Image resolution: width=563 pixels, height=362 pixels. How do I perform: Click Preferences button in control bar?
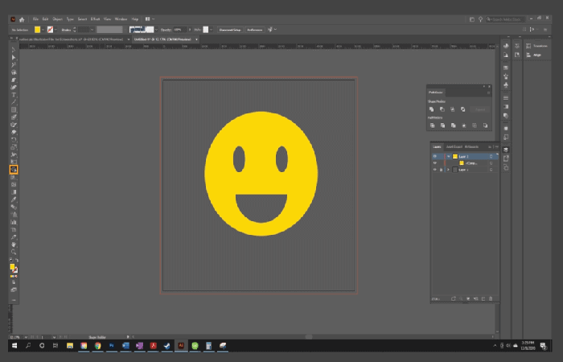[x=255, y=30]
